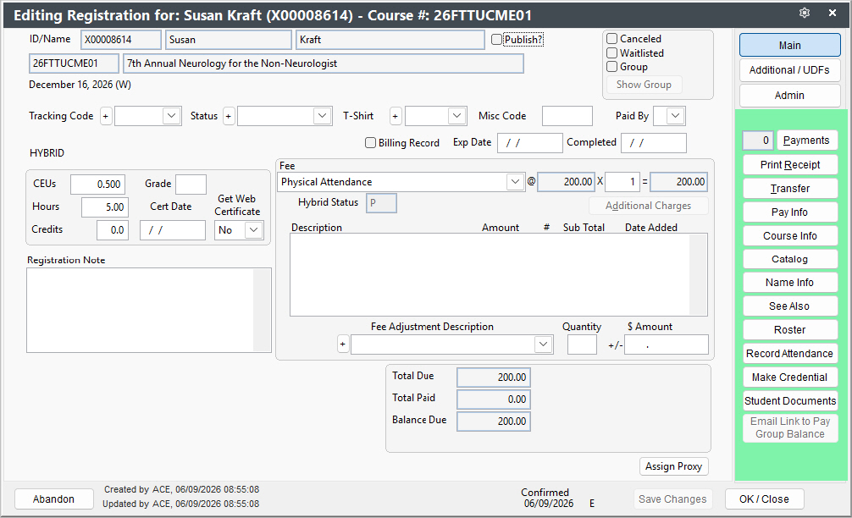Click the course number field 26FTTUCME01
The height and width of the screenshot is (518, 852).
74,63
